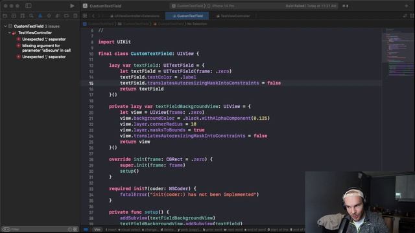Click the editor options icon beside the split button

[x=405, y=16]
